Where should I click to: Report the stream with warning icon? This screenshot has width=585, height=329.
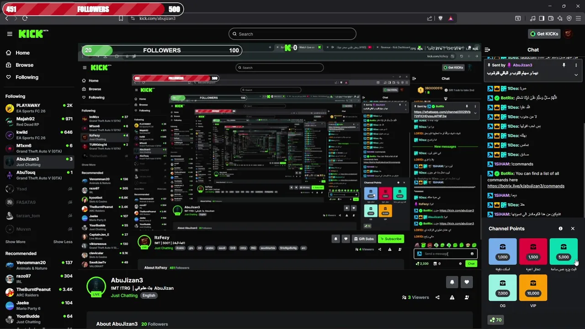click(452, 297)
